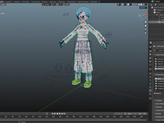Open the Geometry Nodes workspace tab

[83, 2]
